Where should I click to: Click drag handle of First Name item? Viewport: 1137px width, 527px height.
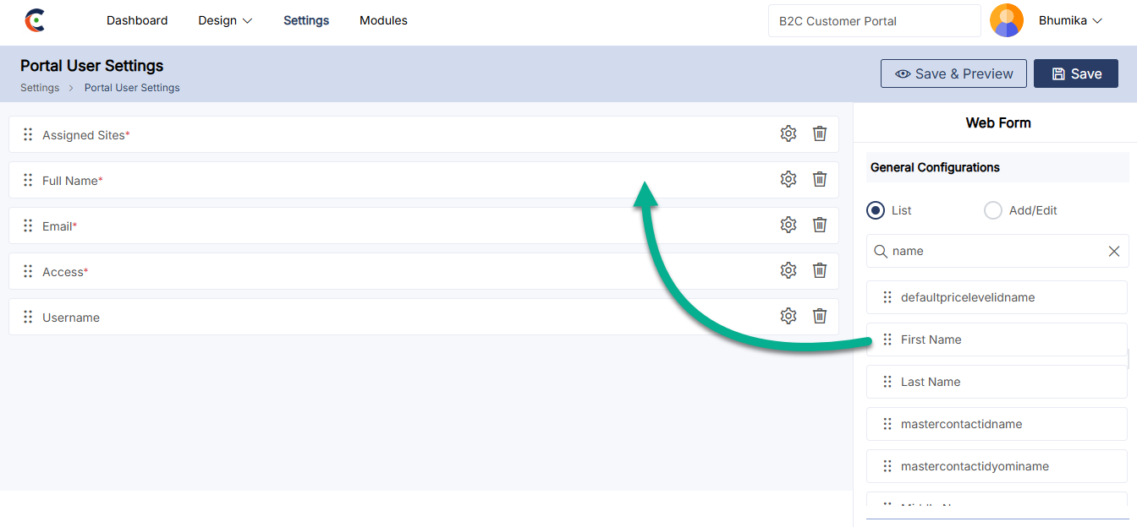[x=887, y=340]
